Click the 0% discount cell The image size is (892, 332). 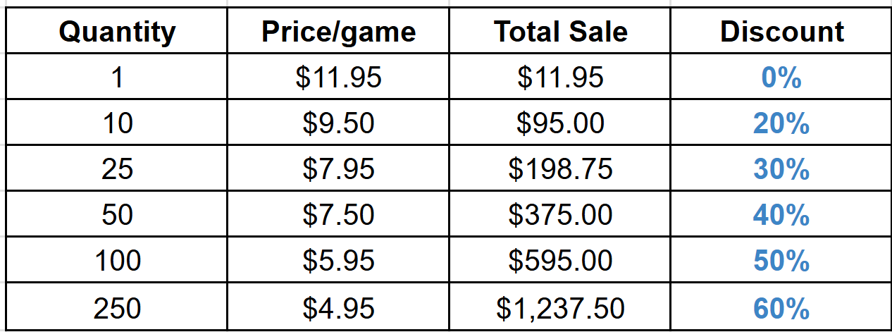tap(781, 78)
